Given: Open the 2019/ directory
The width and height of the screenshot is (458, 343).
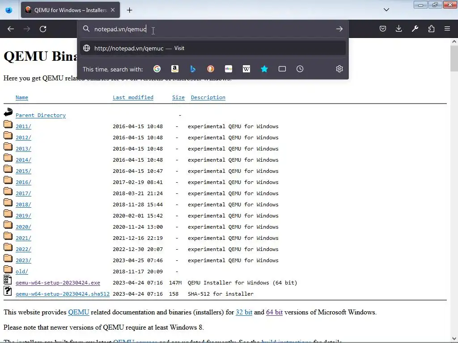Looking at the screenshot, I should (23, 216).
